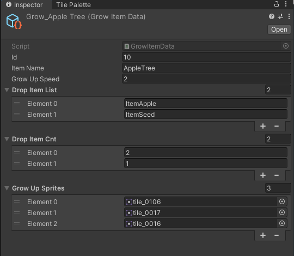Click the Open button
294x256 pixels.
point(279,29)
